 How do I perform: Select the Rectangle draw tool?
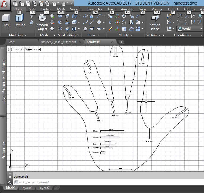pyautogui.click(x=92, y=29)
